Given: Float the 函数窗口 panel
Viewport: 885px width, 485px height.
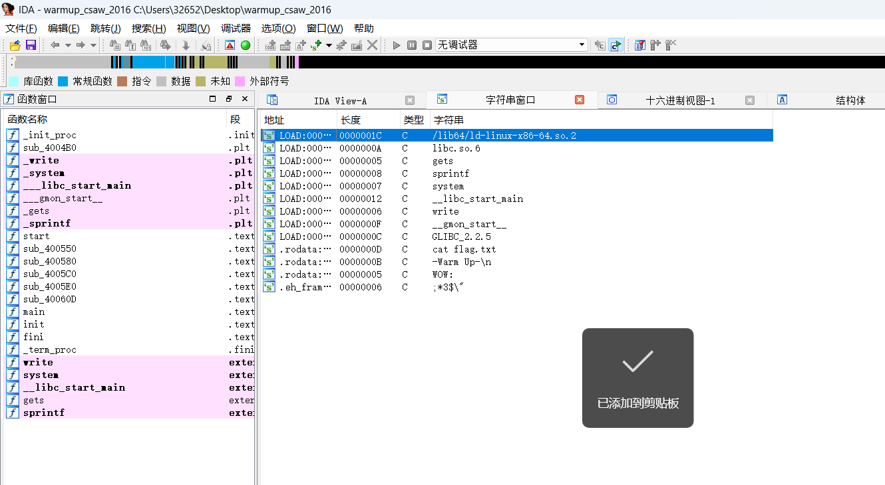Looking at the screenshot, I should [x=229, y=99].
